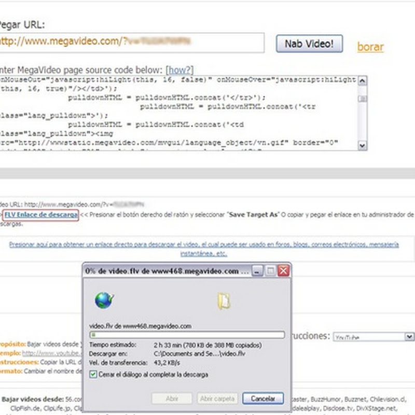Image resolution: width=415 pixels, height=415 pixels.
Task: Click the FLV Enlace de descarga link
Action: coord(41,215)
